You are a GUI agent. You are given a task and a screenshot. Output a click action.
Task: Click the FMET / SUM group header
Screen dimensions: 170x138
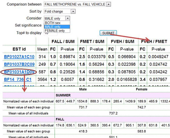(x=92, y=42)
